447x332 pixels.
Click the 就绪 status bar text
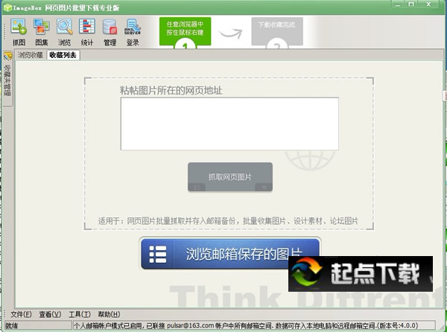point(11,326)
